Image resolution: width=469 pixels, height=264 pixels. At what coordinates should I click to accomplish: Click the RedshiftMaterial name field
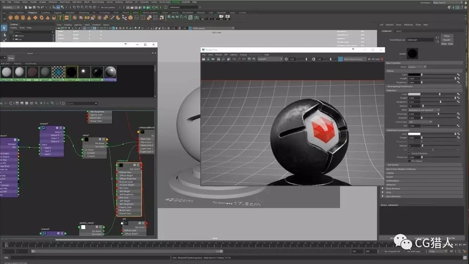click(x=420, y=40)
